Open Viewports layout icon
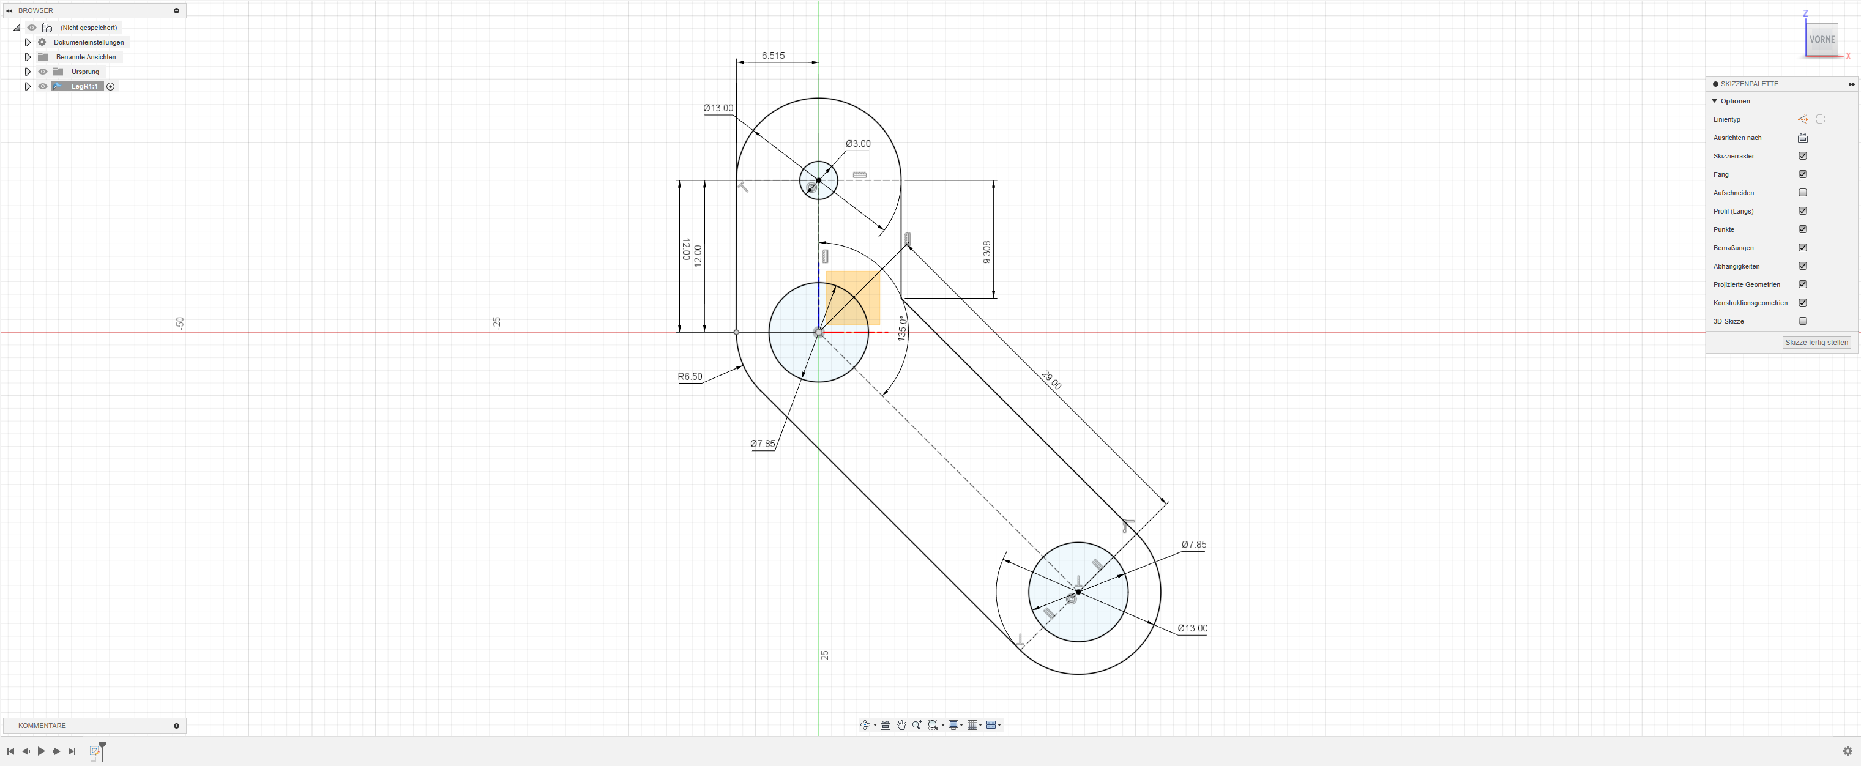1861x766 pixels. point(991,725)
